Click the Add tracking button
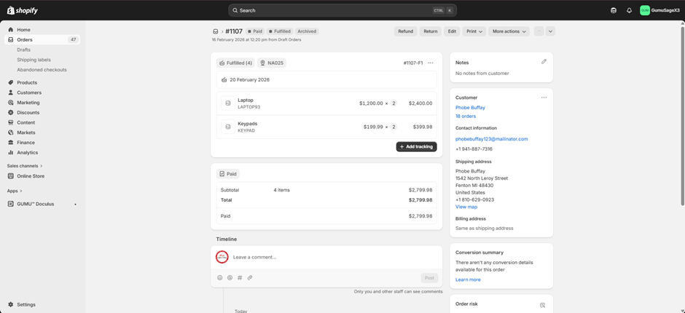Viewport: 685px width, 313px height. click(x=416, y=146)
